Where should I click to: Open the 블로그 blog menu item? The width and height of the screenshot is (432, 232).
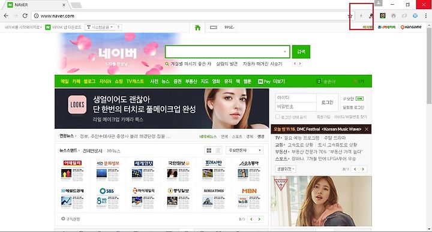89,82
